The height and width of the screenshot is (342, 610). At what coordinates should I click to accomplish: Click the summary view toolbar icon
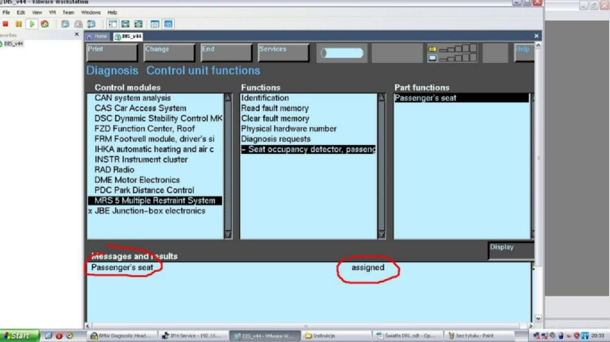[155, 24]
